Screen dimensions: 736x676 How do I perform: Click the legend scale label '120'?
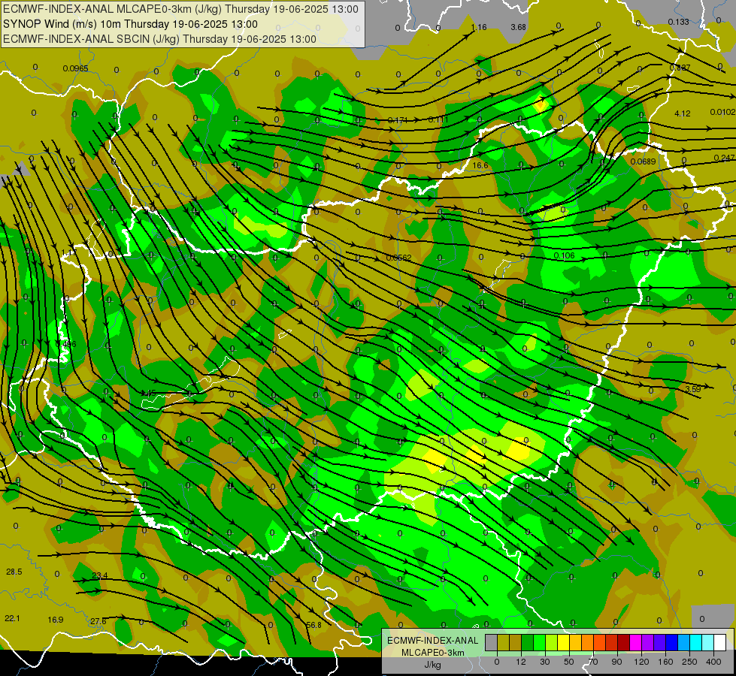pos(641,662)
